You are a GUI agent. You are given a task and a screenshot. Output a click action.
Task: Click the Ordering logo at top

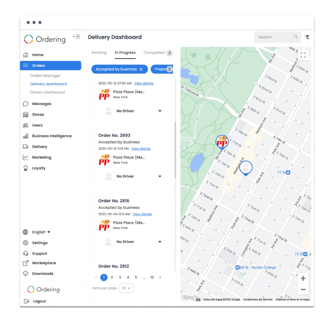tap(45, 39)
